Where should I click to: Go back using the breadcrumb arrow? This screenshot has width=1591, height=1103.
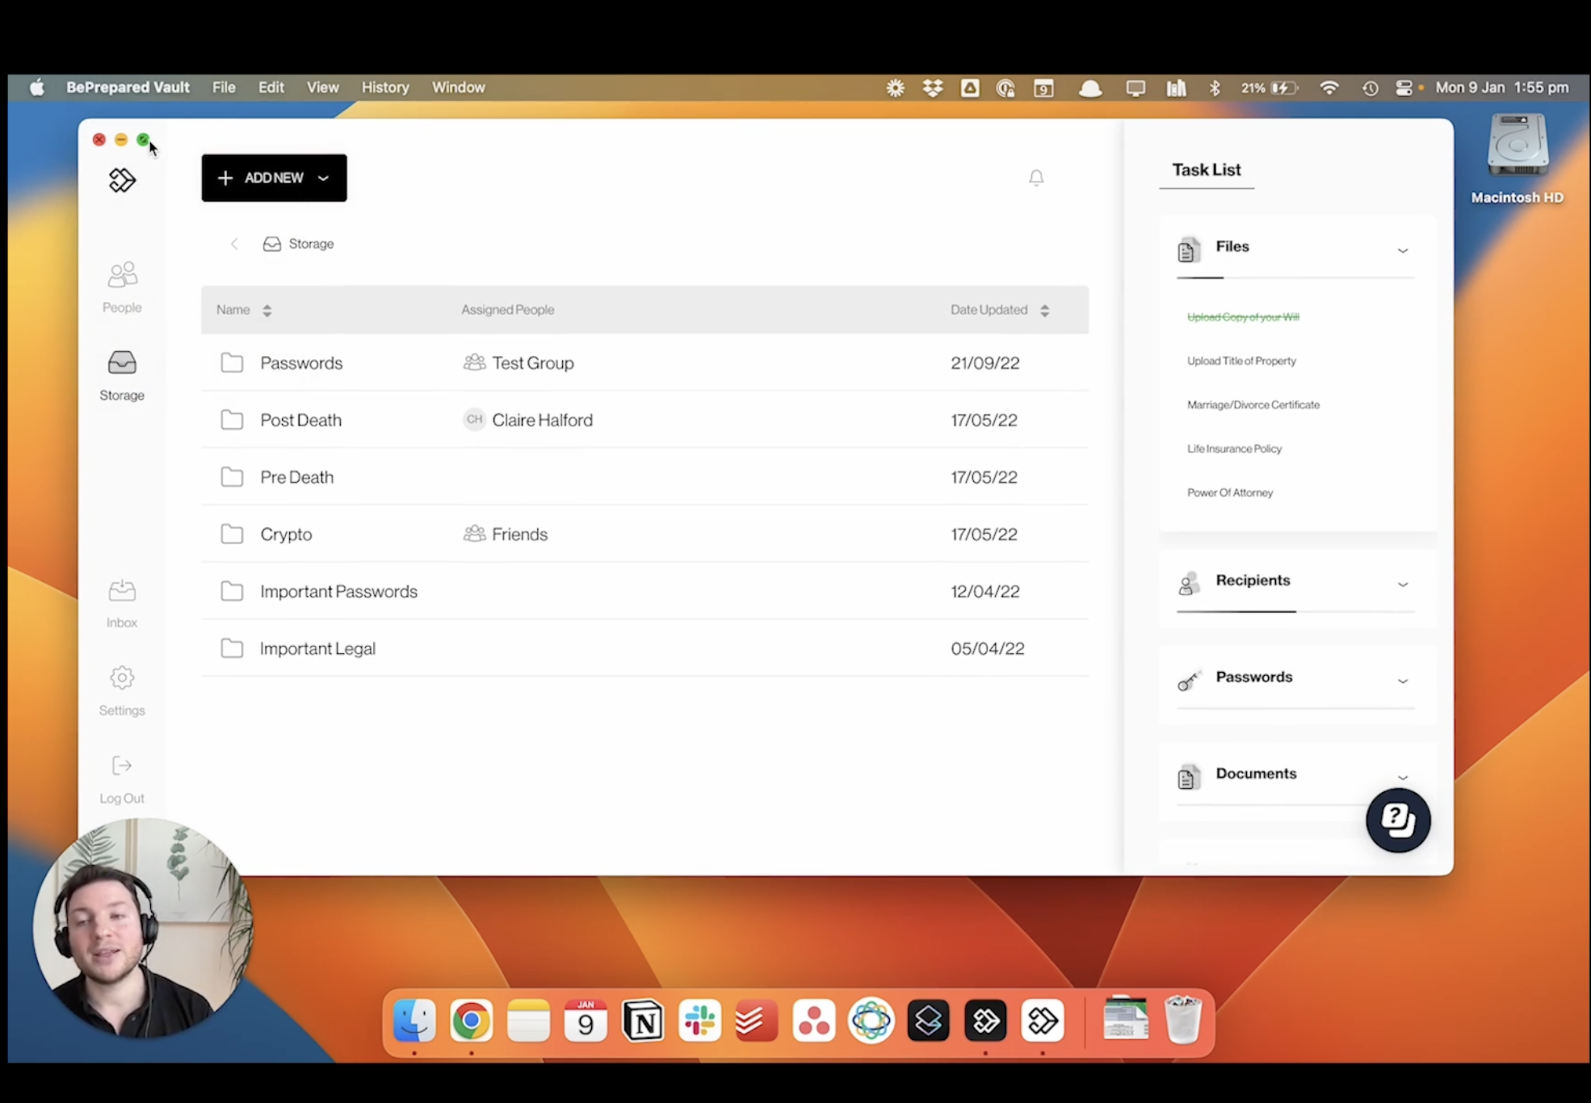(234, 244)
